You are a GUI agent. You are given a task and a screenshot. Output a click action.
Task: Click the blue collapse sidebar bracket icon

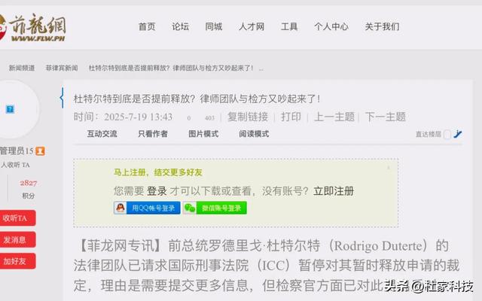coord(62,98)
